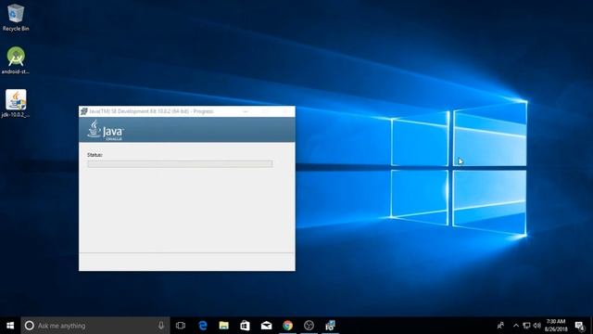Open the Windows Start menu
The image size is (593, 334).
coord(10,326)
